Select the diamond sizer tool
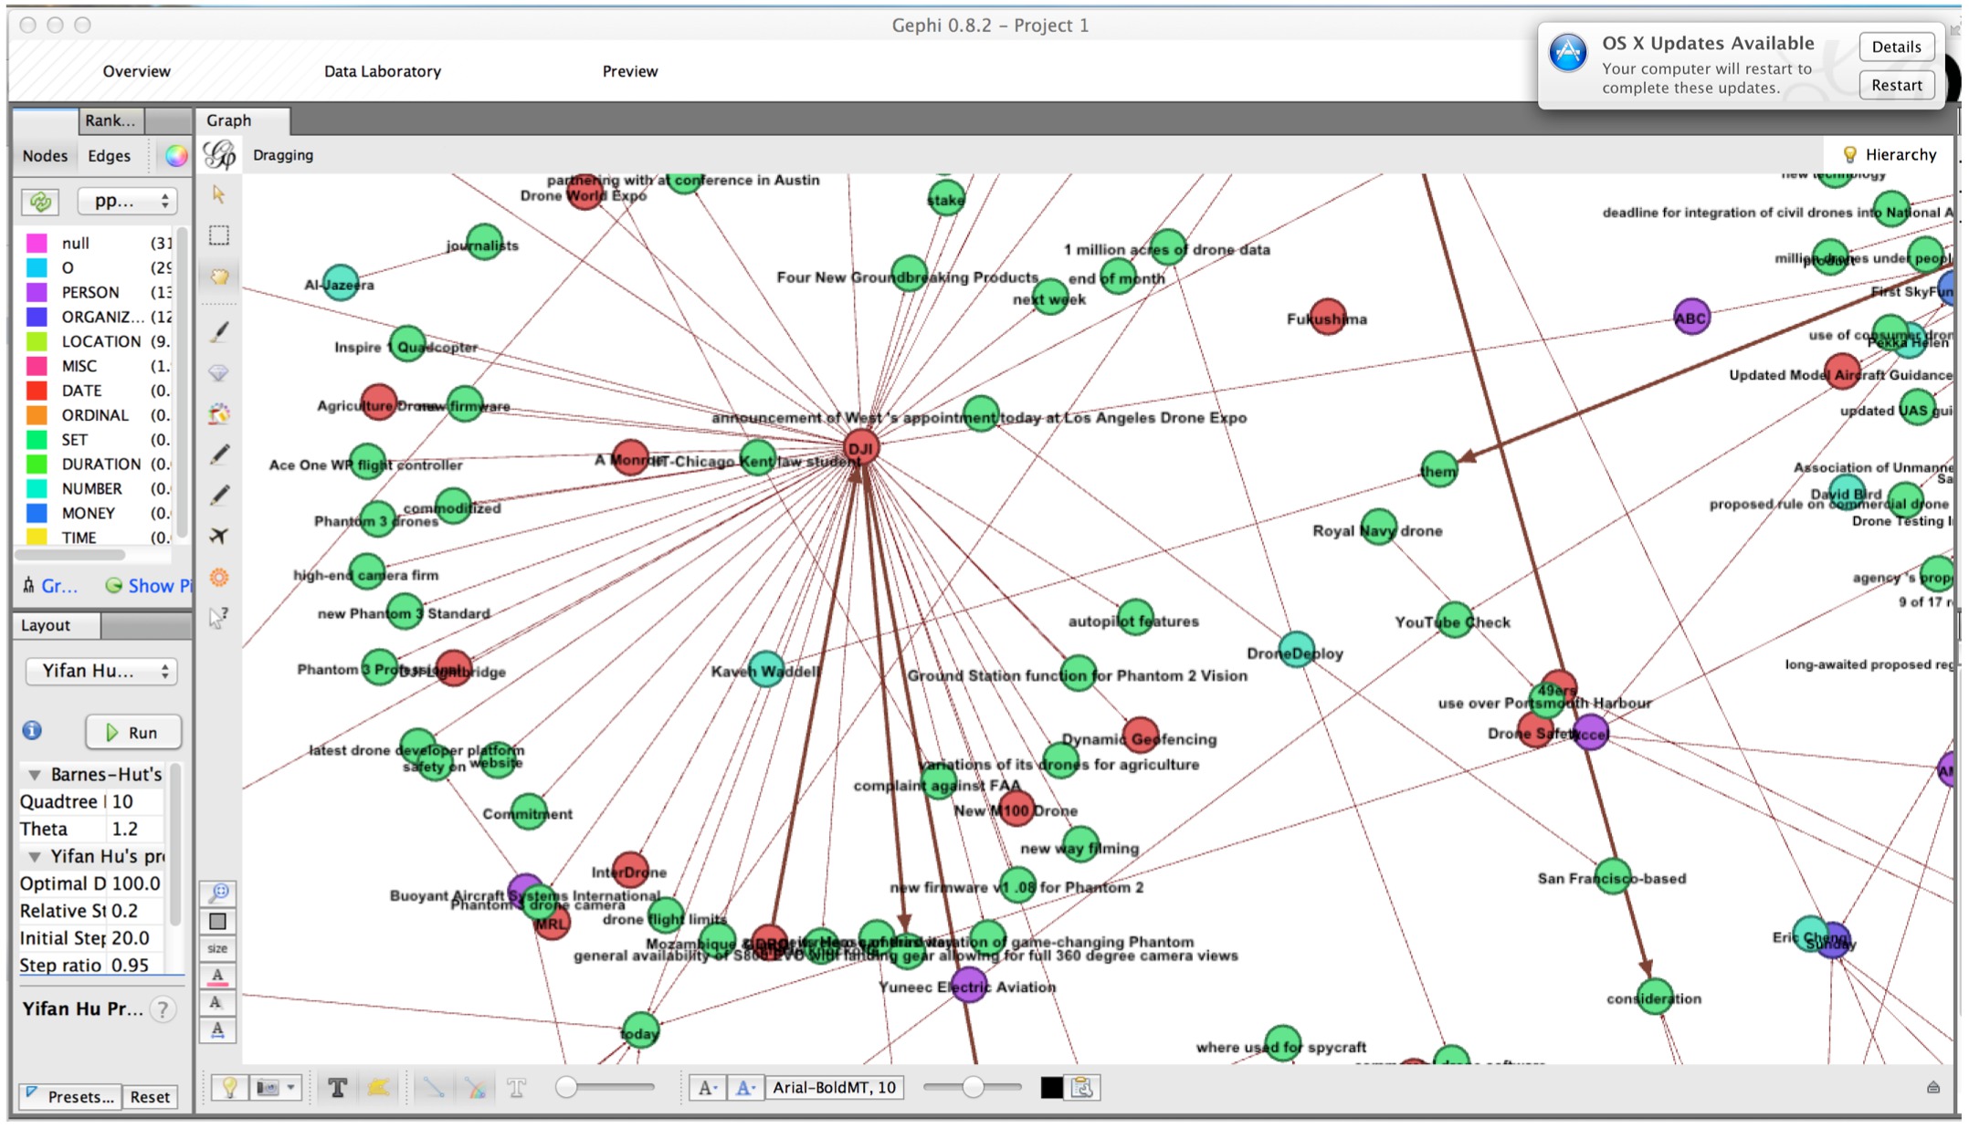This screenshot has width=1969, height=1128. (219, 372)
